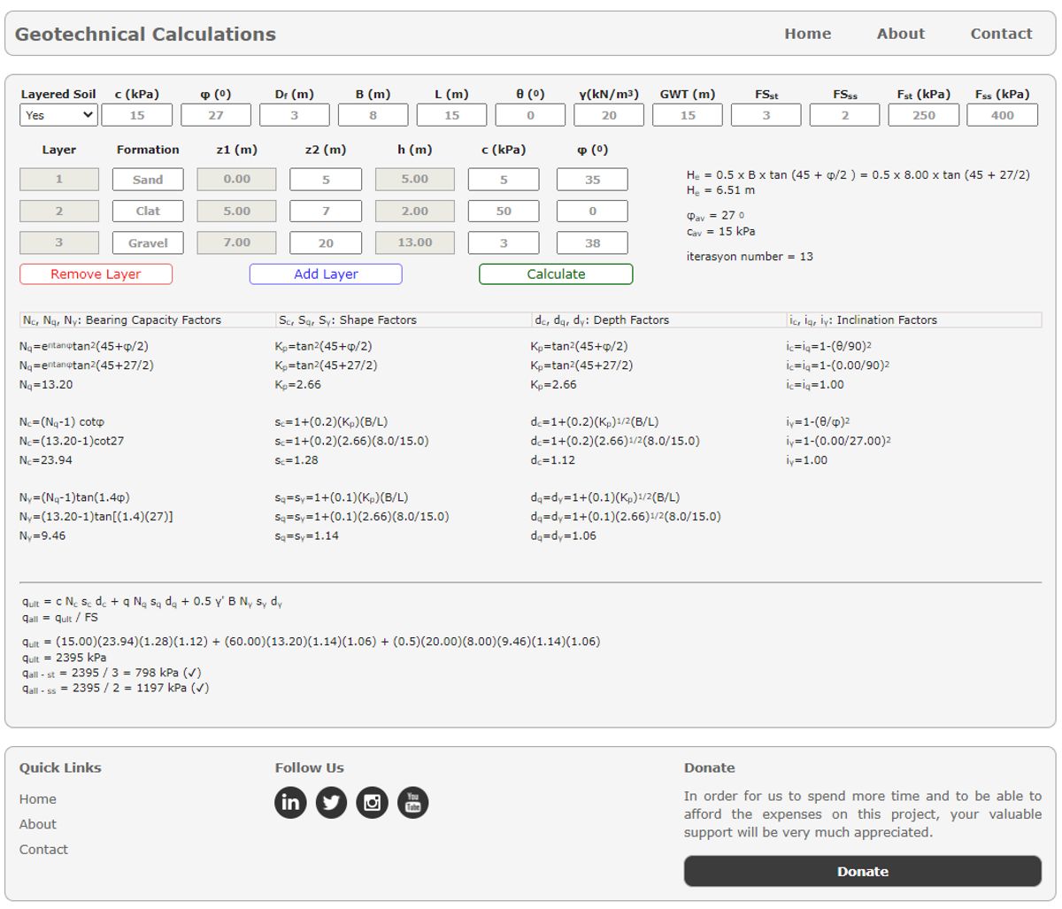Screen dimensions: 1062x909
Task: Click the B (m) input showing 8
Action: tap(374, 114)
